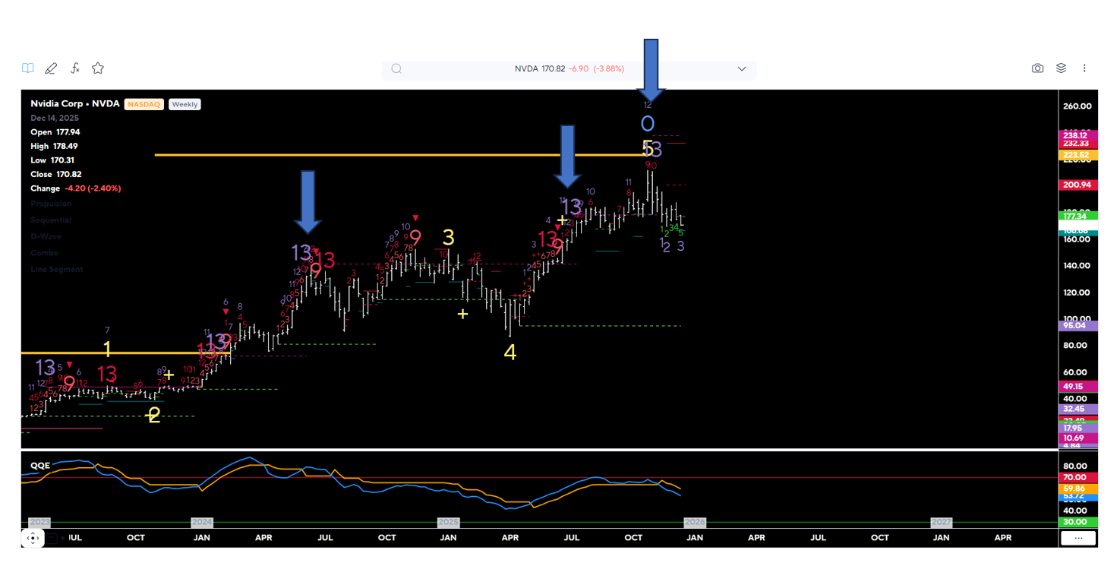Select the pencil drawing tool
Viewport: 1120px width, 566px height.
tap(51, 68)
